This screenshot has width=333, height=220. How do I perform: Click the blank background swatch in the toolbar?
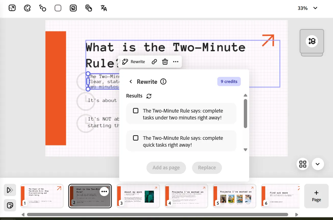58,8
